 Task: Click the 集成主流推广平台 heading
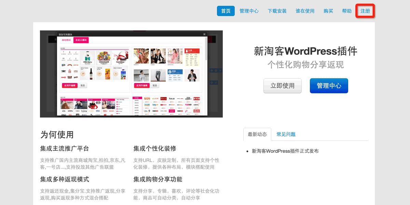[65, 149]
